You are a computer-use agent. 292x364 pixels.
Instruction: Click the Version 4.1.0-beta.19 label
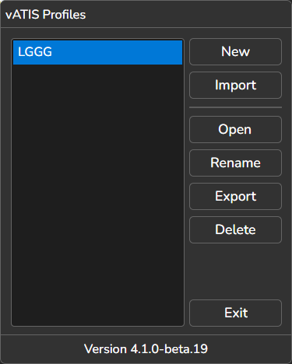[x=146, y=349]
